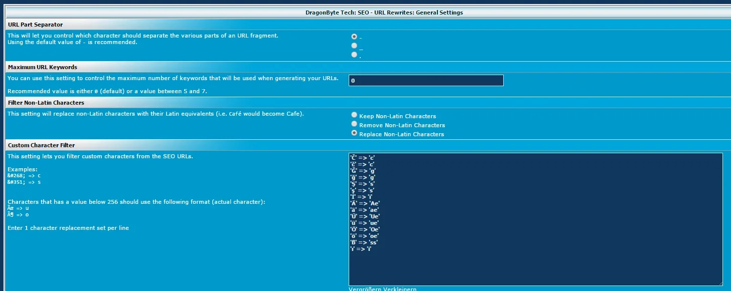Image resolution: width=731 pixels, height=291 pixels.
Task: Select the period URL part separator radio
Action: point(354,55)
